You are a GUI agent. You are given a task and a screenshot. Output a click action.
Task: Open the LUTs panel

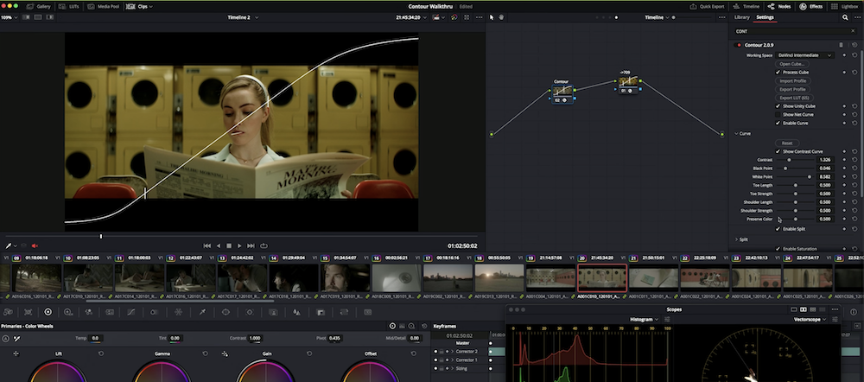tap(69, 7)
